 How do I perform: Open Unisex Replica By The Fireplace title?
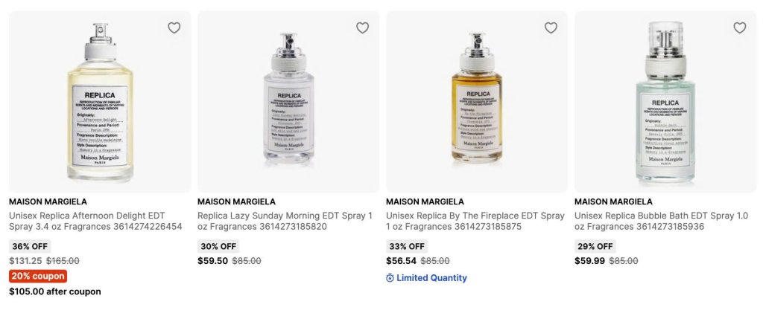pyautogui.click(x=475, y=221)
